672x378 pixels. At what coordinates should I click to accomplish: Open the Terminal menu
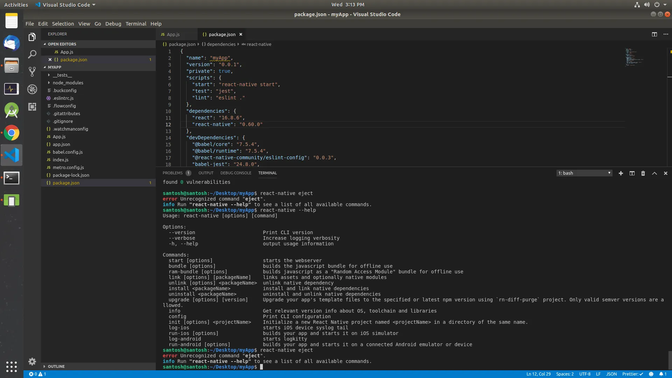136,24
